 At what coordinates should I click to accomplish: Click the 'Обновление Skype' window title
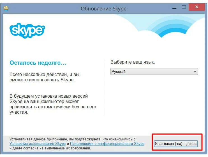click(x=103, y=9)
